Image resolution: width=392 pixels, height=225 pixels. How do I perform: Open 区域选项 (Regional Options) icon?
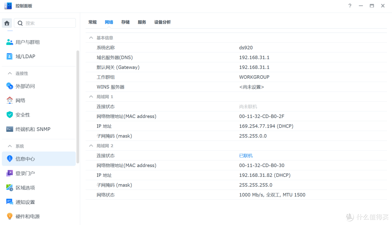click(9, 187)
